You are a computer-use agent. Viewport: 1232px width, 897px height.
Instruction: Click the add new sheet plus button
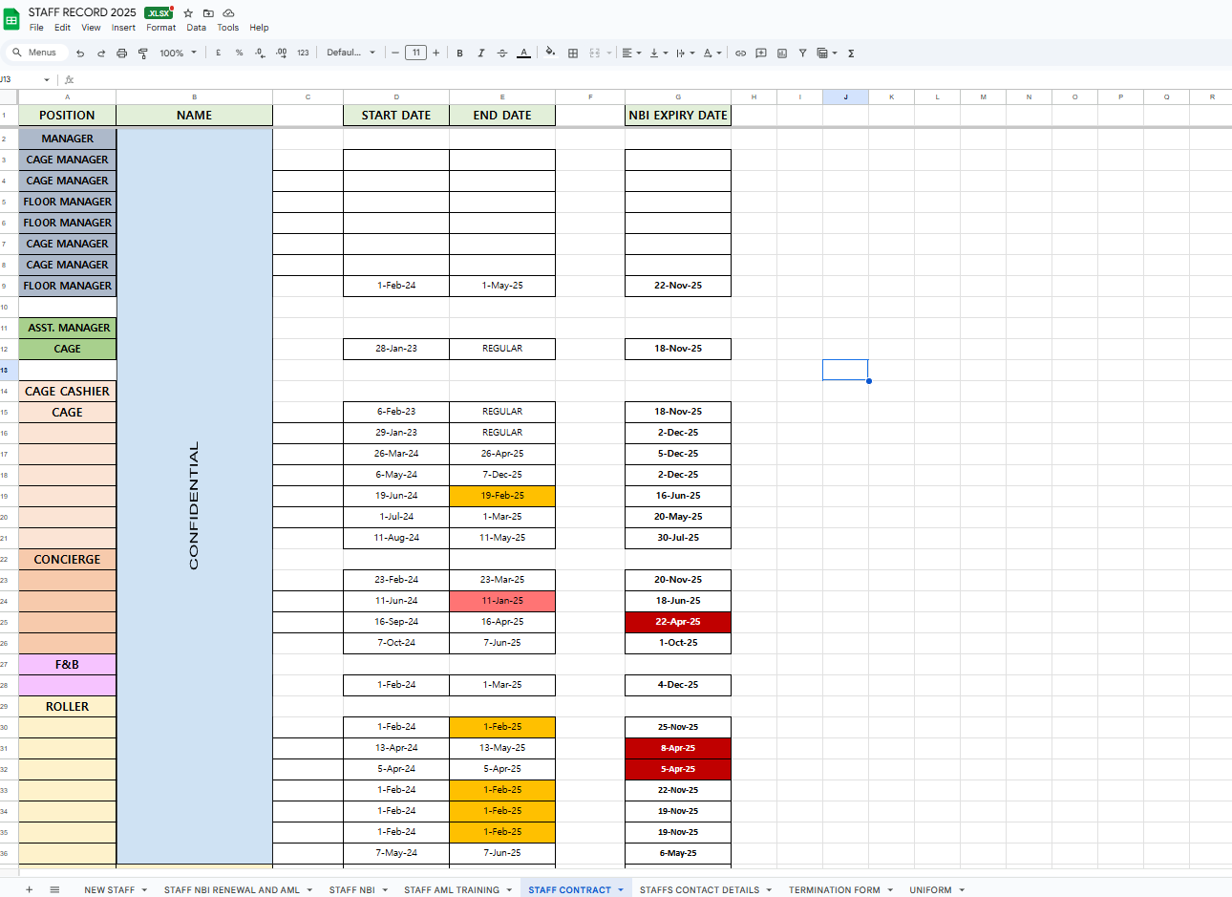click(x=29, y=889)
